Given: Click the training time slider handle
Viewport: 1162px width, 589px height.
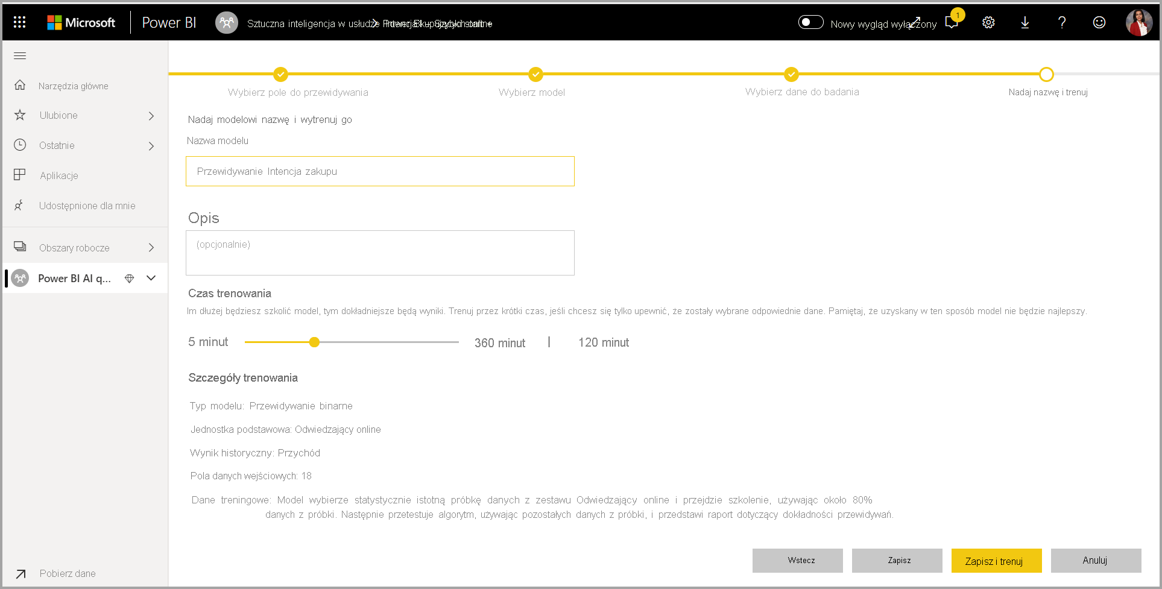Looking at the screenshot, I should 314,342.
